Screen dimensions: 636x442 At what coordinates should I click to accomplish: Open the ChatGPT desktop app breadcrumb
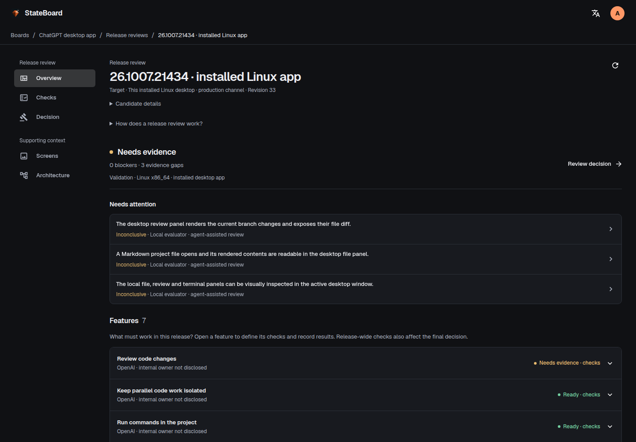[68, 35]
